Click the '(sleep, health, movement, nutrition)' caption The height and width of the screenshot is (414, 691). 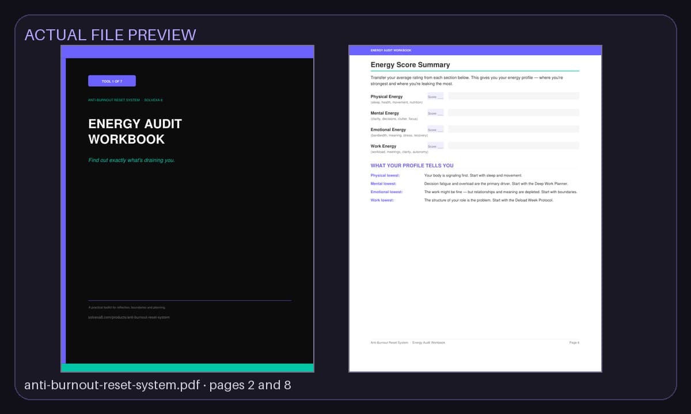396,102
